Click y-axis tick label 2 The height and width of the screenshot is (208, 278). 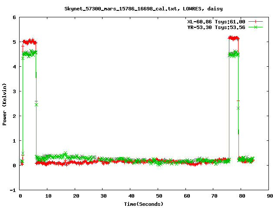coord(14,116)
